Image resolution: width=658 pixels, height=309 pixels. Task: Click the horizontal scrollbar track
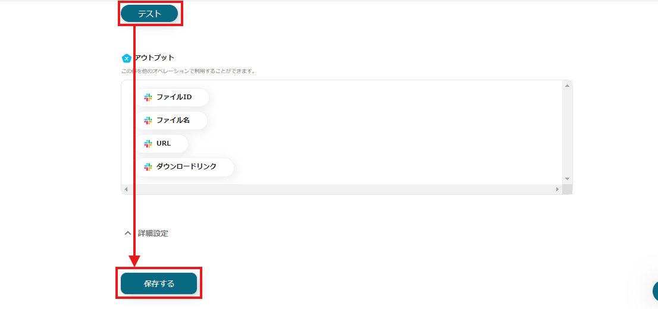[x=341, y=190]
